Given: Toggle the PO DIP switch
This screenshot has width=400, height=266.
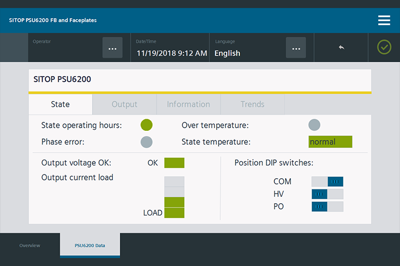Looking at the screenshot, I should pyautogui.click(x=327, y=206).
